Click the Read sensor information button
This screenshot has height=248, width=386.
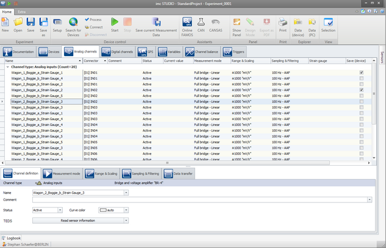pos(80,221)
